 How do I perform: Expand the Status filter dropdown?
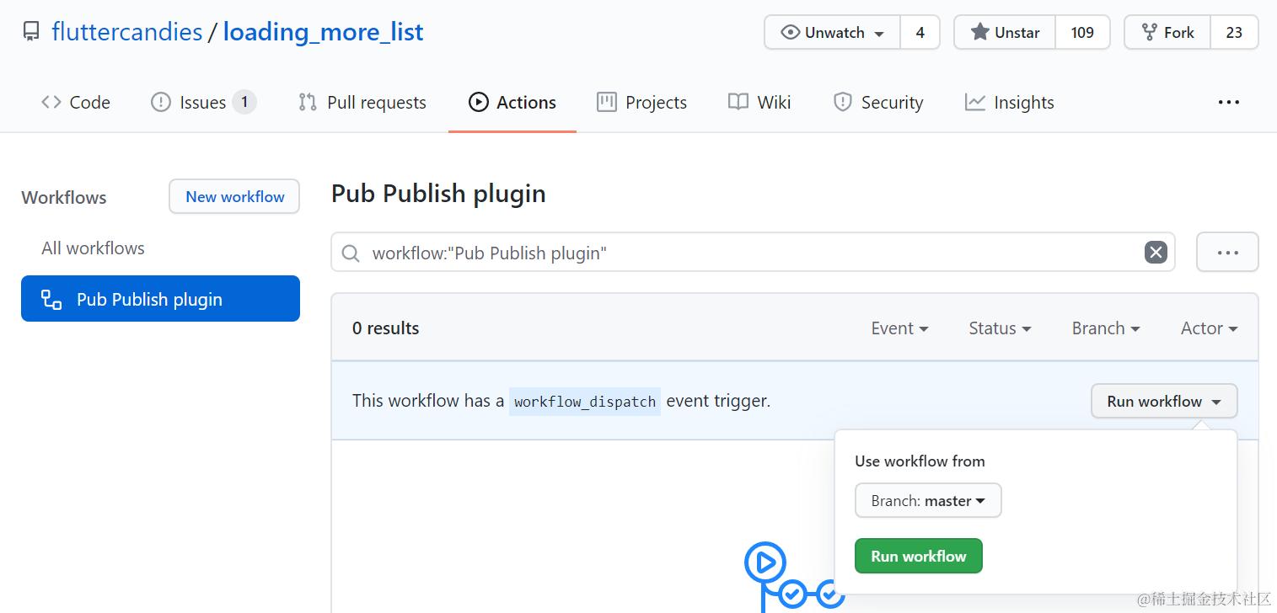click(1000, 328)
